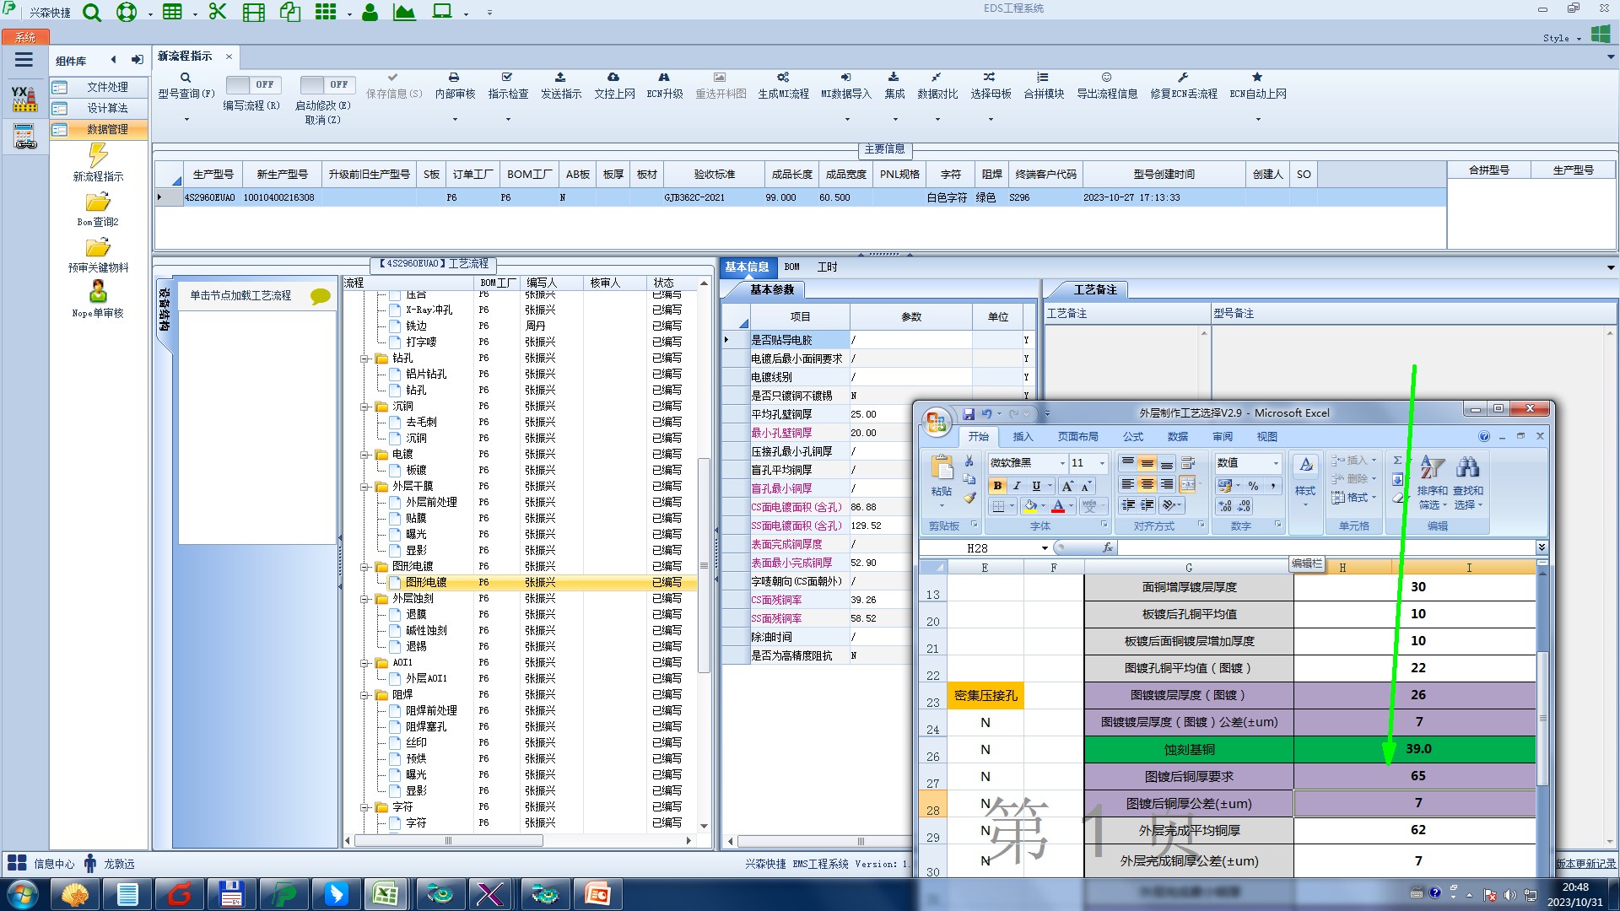Open the Excel Name Box dropdown
Viewport: 1620px width, 911px height.
(1045, 548)
